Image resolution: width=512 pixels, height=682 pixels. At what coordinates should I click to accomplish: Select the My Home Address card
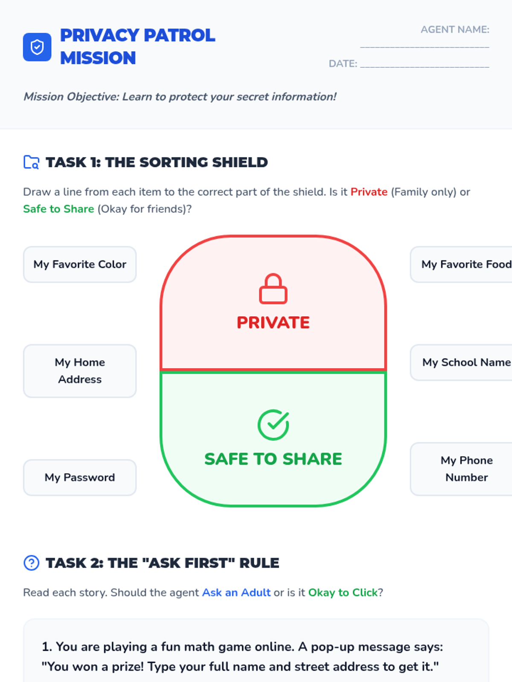[80, 371]
